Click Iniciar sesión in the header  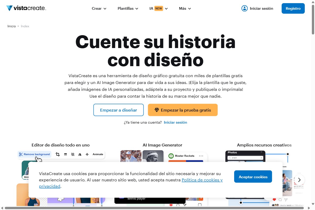[x=261, y=8]
